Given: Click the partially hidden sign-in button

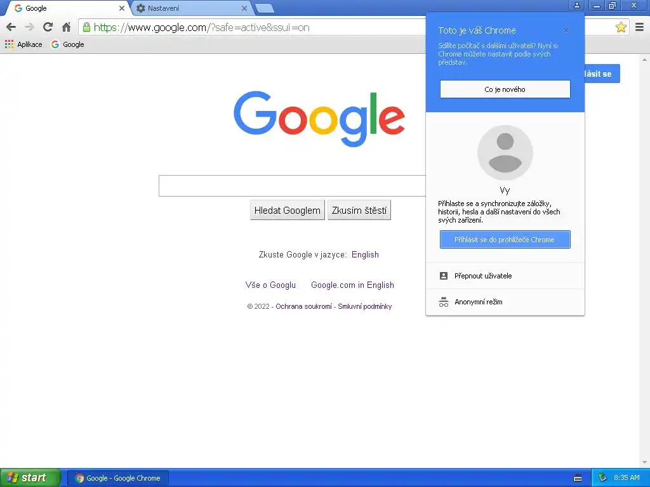Looking at the screenshot, I should pos(602,74).
